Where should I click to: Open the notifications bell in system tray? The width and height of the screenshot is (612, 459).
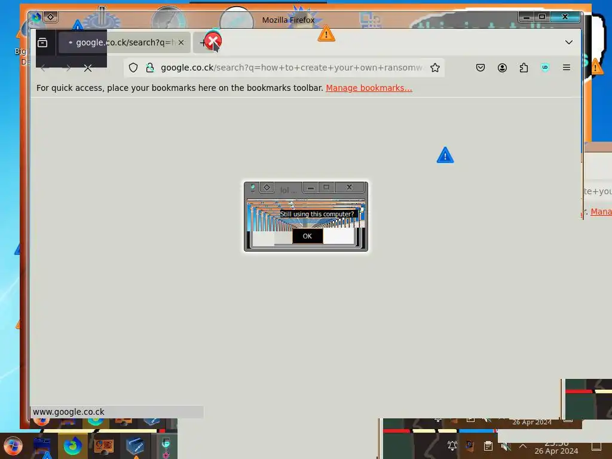coord(452,446)
